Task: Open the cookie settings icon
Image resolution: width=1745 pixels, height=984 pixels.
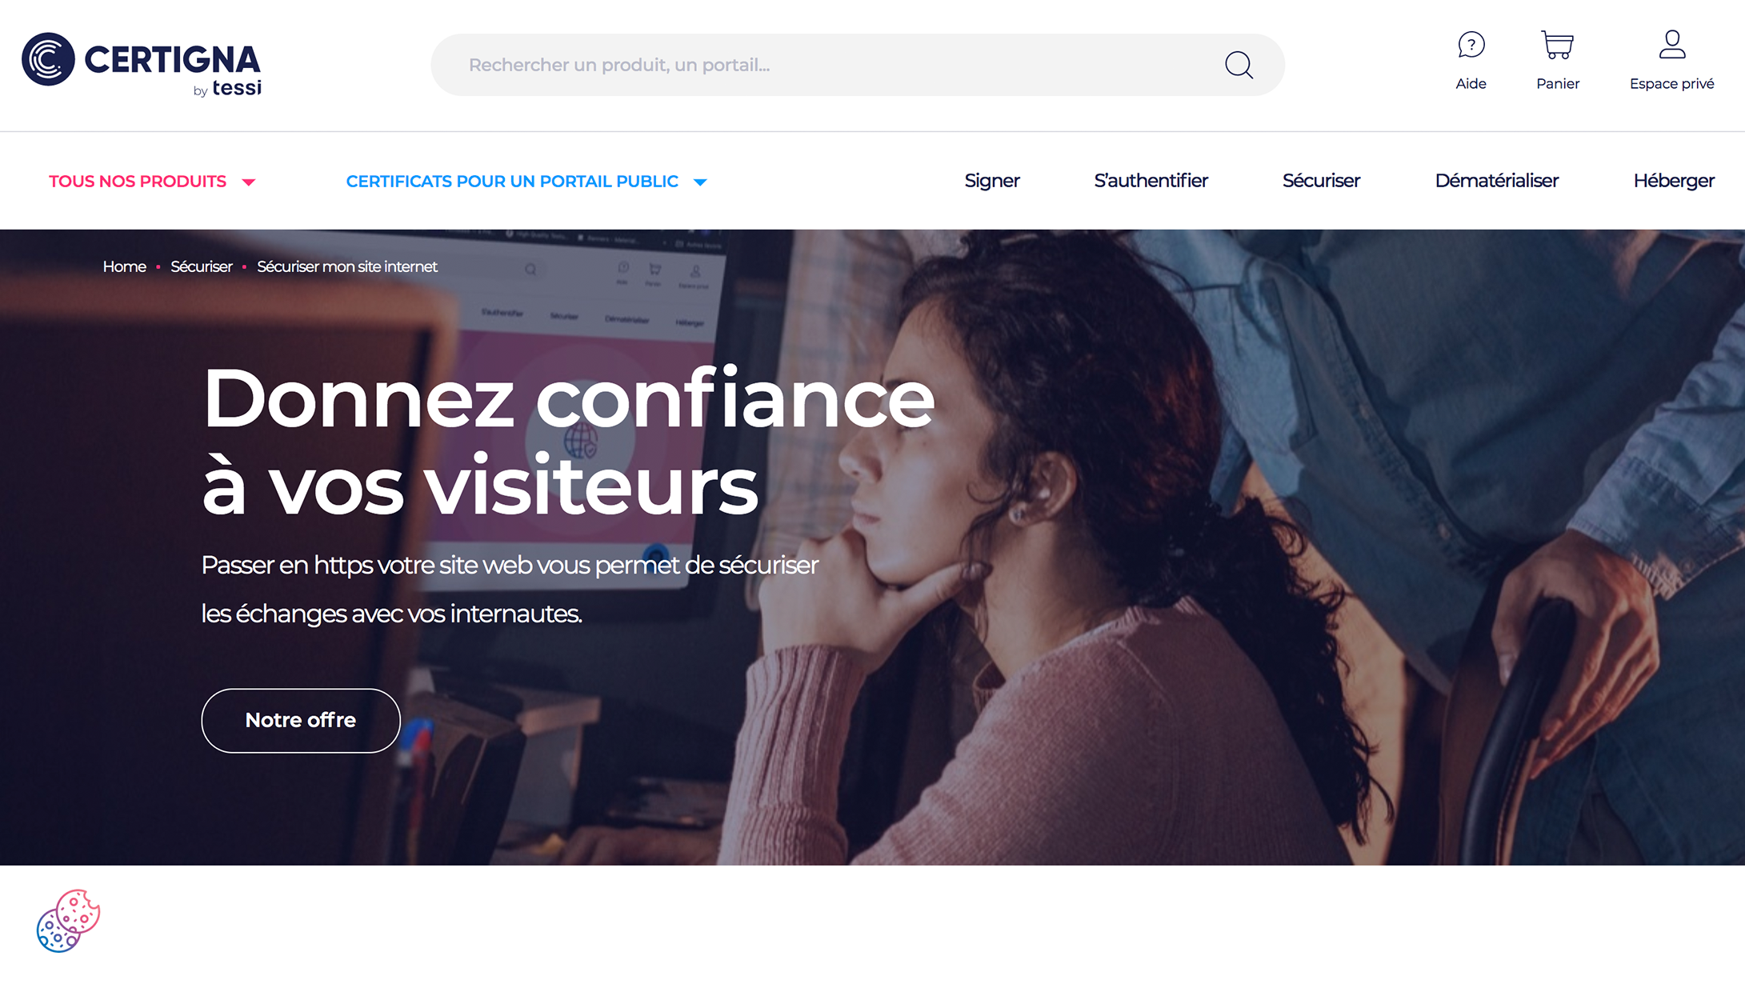Action: tap(68, 921)
